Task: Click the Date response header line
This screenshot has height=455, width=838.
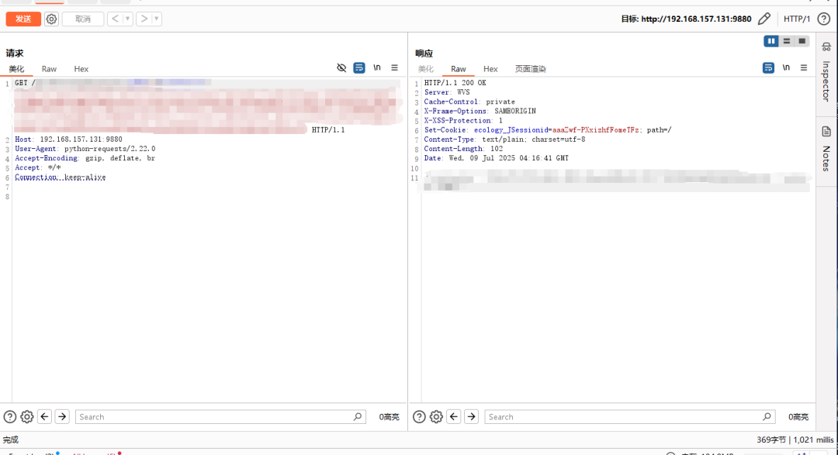Action: [x=496, y=159]
